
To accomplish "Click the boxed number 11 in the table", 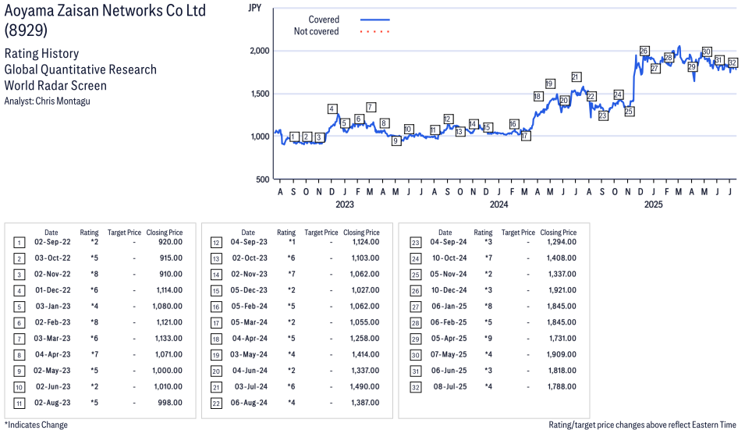I will tap(19, 403).
